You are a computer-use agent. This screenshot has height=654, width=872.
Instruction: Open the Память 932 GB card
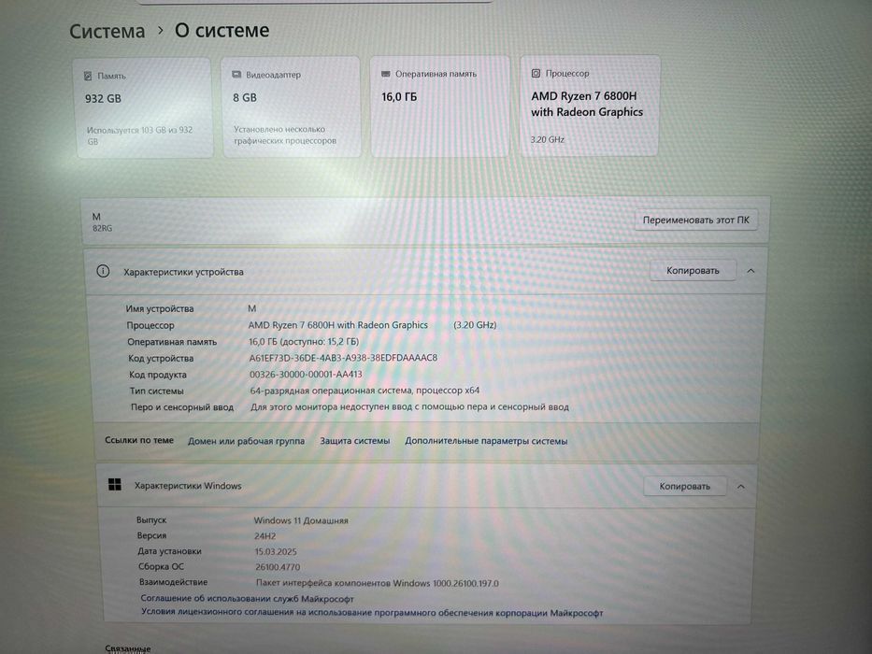pyautogui.click(x=144, y=107)
